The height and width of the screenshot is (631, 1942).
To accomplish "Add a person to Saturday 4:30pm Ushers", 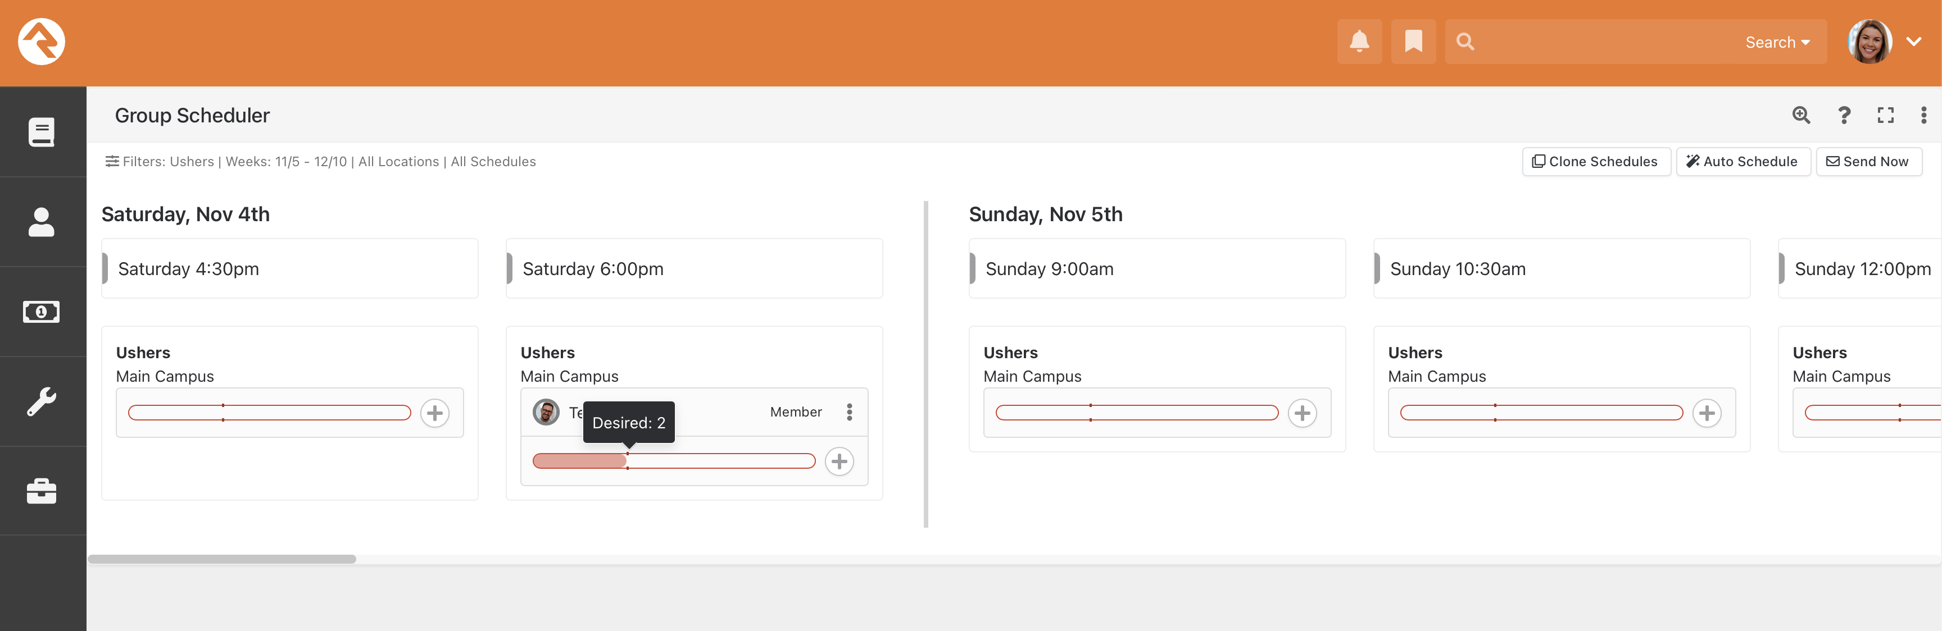I will tap(435, 413).
